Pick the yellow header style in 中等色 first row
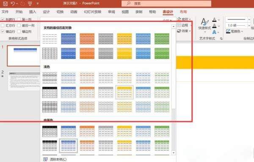Image resolution: width=254 pixels, height=162 pixels. [x=124, y=131]
